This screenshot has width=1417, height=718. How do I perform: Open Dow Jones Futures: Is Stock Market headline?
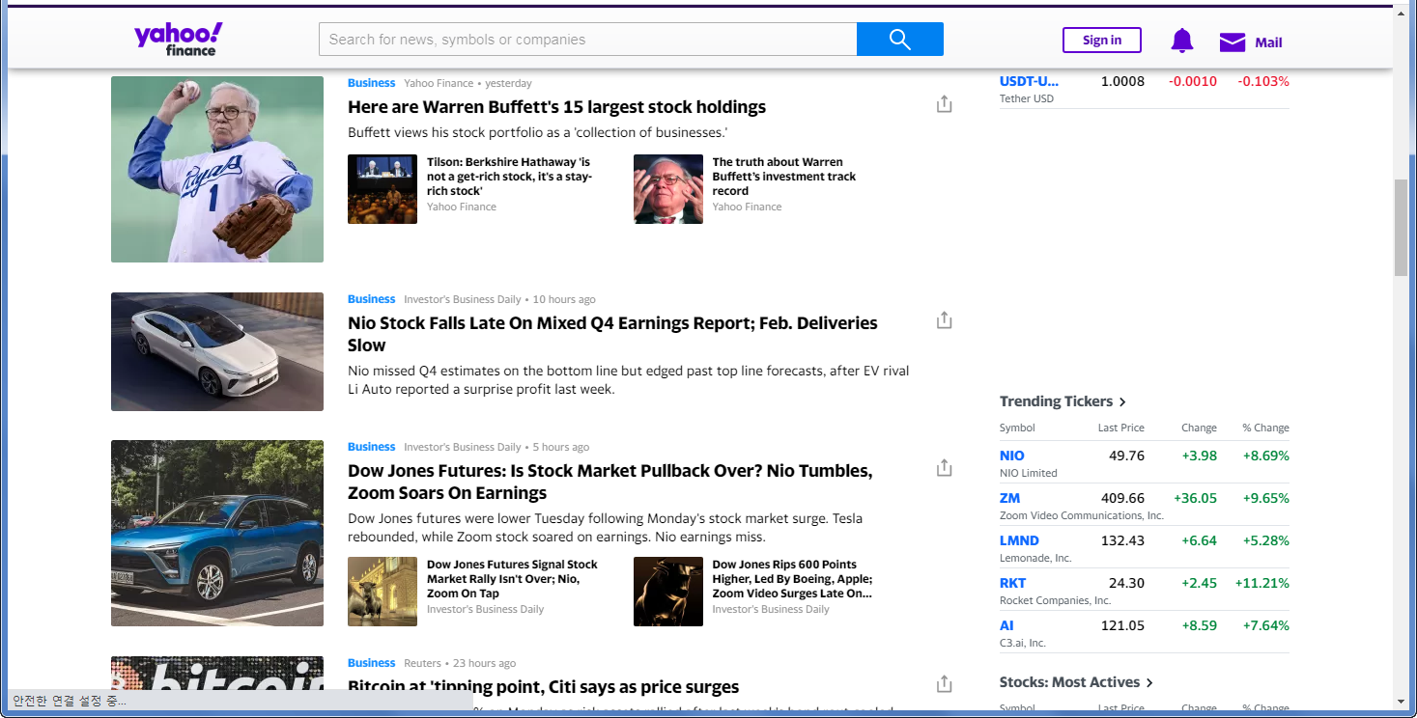(x=609, y=482)
